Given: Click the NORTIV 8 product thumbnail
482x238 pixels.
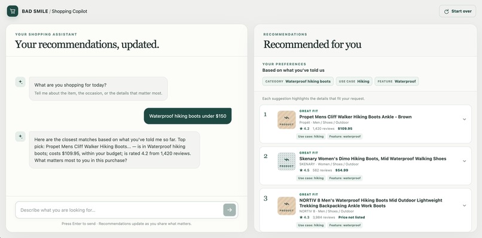Looking at the screenshot, I should tap(286, 206).
